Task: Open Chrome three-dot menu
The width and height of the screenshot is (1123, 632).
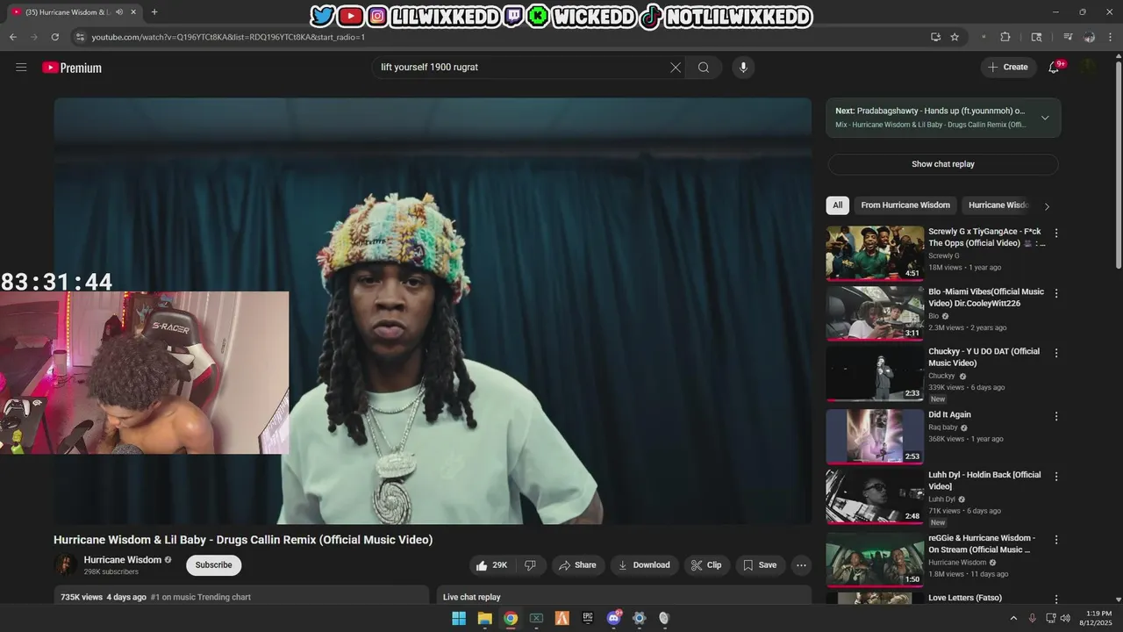Action: (x=1111, y=37)
